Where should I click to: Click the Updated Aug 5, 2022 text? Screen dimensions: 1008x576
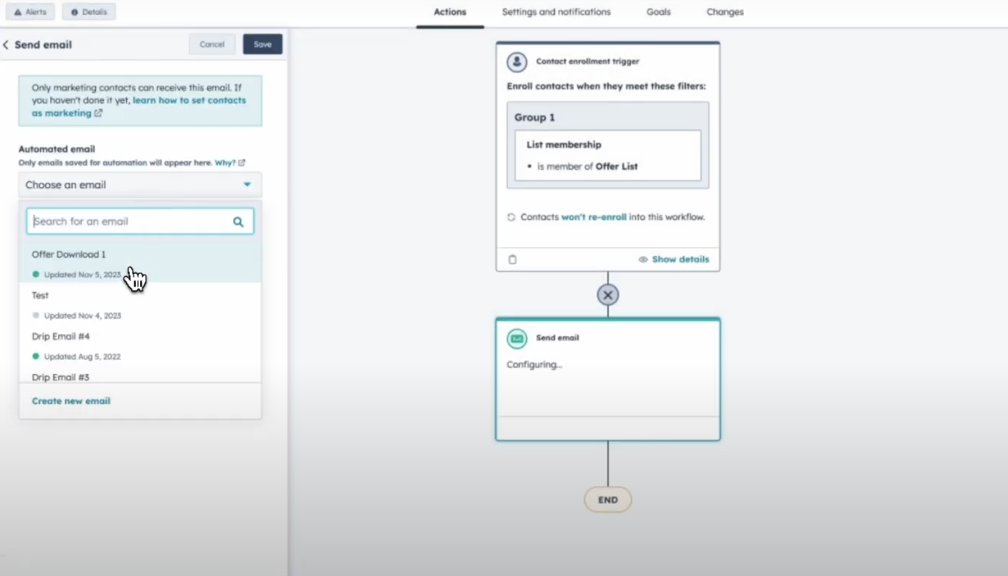[82, 357]
